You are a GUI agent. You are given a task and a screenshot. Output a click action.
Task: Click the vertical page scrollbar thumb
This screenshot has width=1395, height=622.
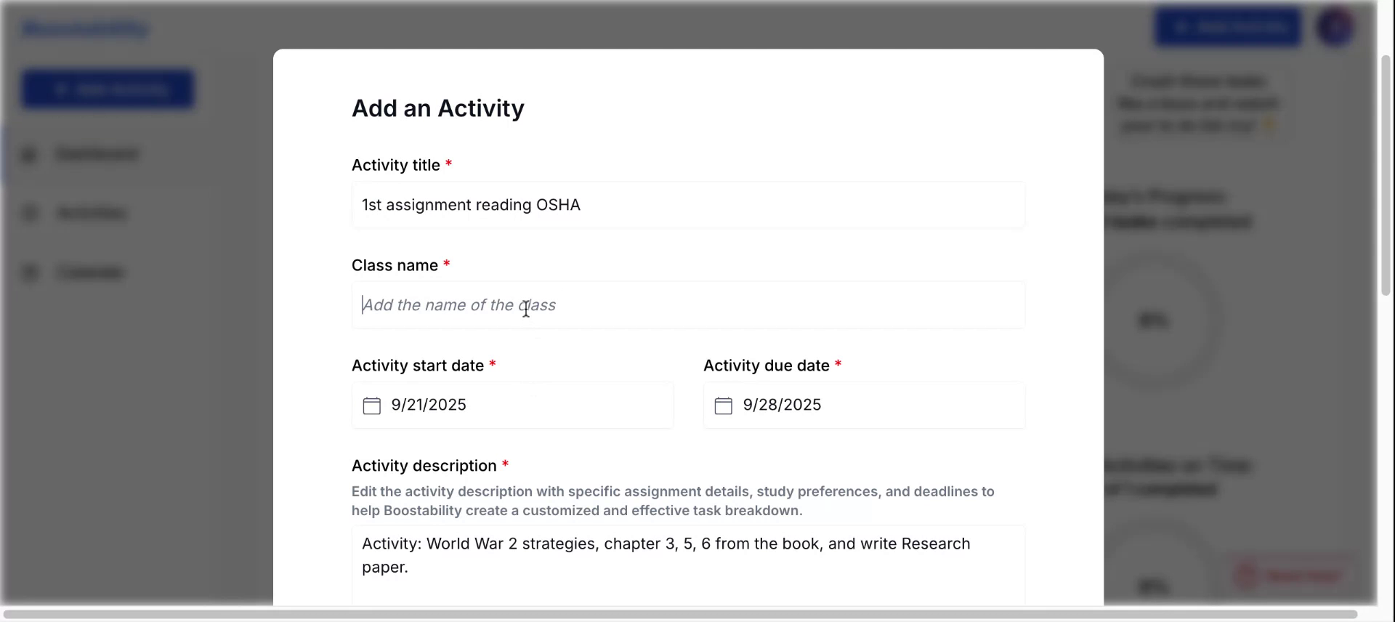1386,174
